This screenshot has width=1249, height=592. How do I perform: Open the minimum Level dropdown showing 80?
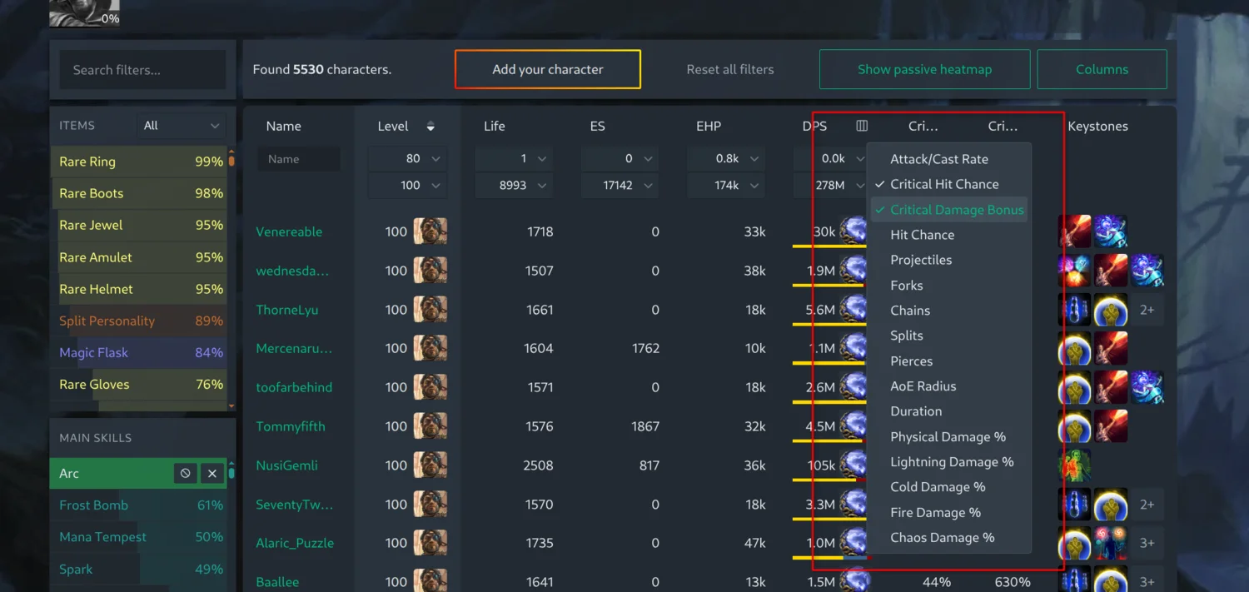point(407,158)
